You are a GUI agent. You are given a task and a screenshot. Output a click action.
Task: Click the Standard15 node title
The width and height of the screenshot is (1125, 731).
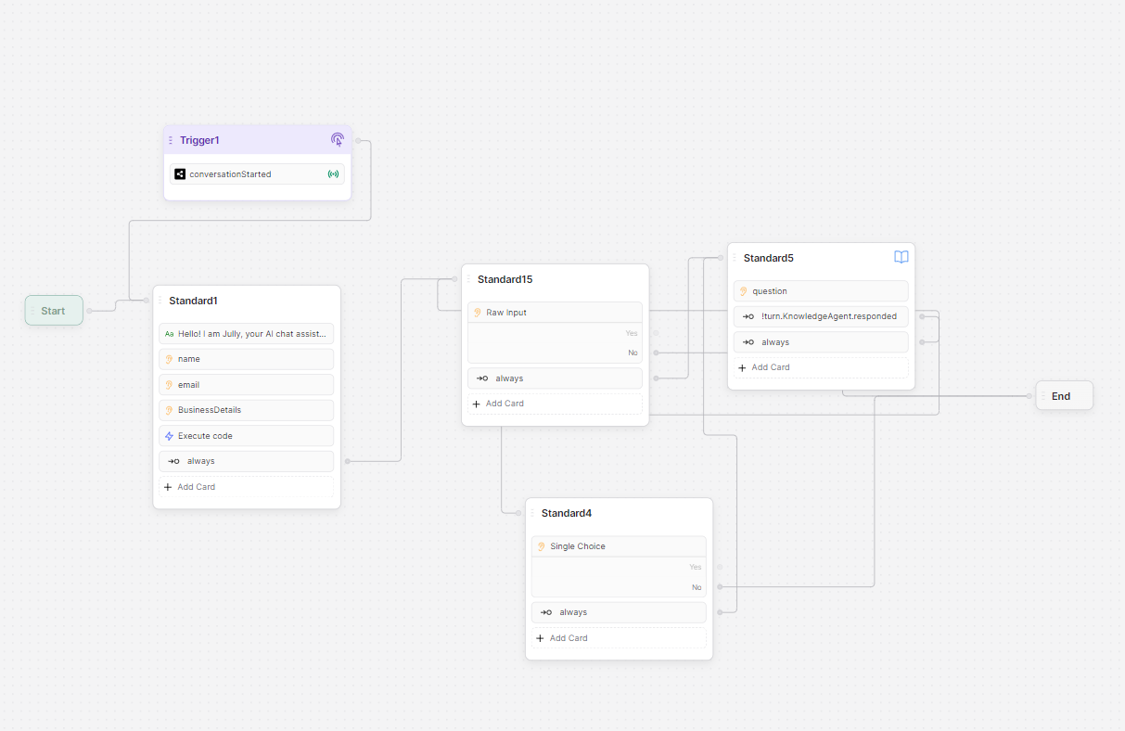(505, 279)
